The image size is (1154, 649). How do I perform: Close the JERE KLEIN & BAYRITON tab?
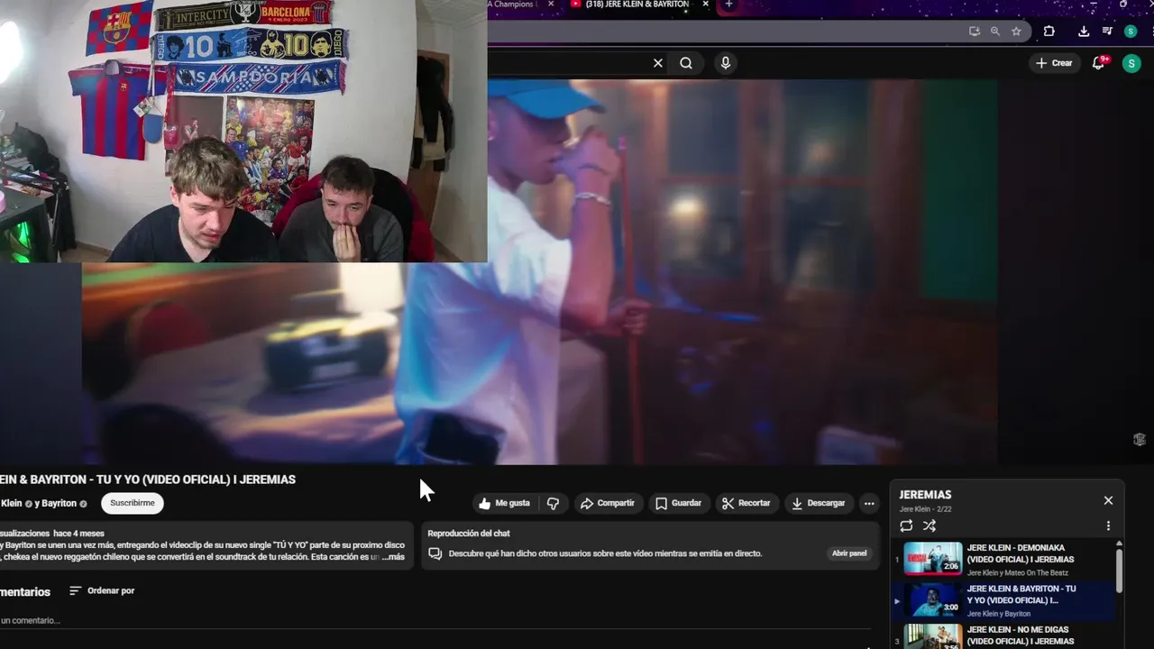(x=706, y=5)
